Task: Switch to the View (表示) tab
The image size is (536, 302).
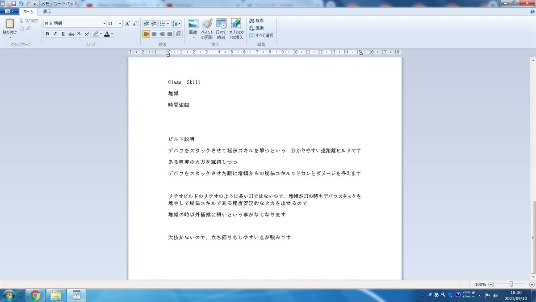Action: point(47,11)
